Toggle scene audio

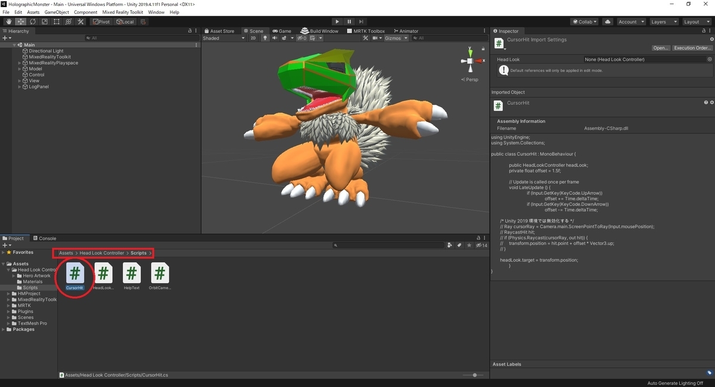pos(275,38)
